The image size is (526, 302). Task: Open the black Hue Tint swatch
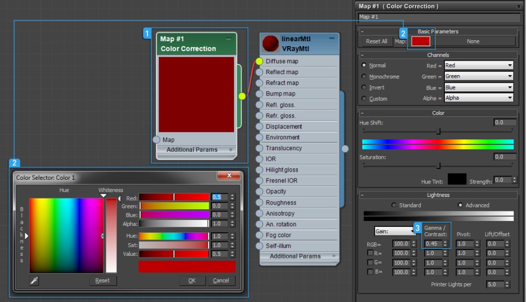(x=457, y=179)
